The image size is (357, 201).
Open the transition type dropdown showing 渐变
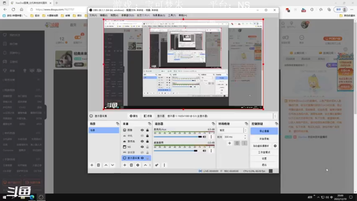(x=232, y=130)
